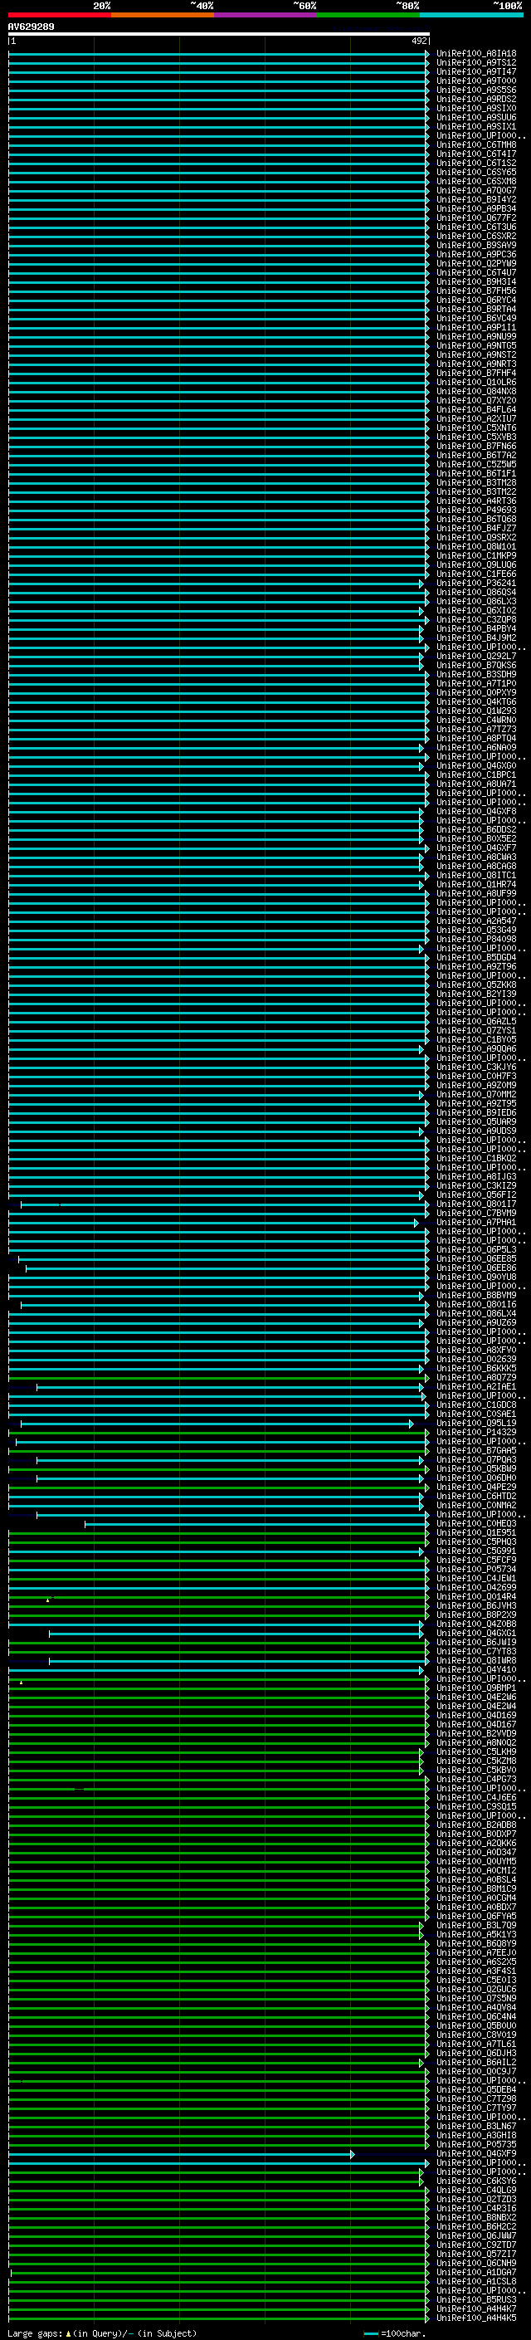Select the UniRef100_A9NU99 label
531x2340 pixels.
(x=476, y=337)
